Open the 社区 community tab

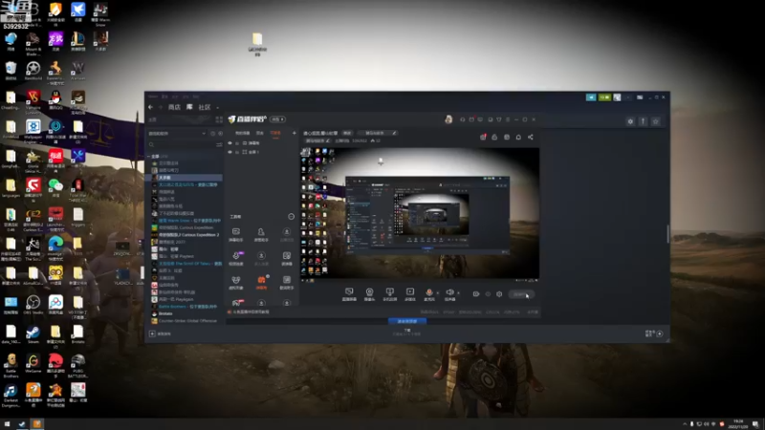pyautogui.click(x=205, y=107)
